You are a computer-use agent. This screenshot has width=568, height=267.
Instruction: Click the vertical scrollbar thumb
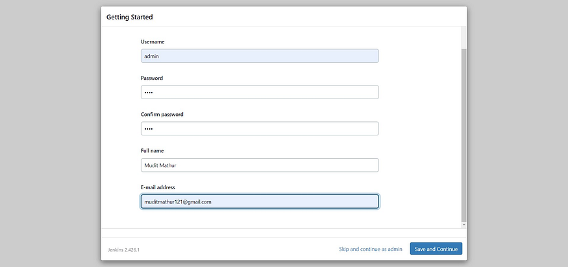[463, 130]
